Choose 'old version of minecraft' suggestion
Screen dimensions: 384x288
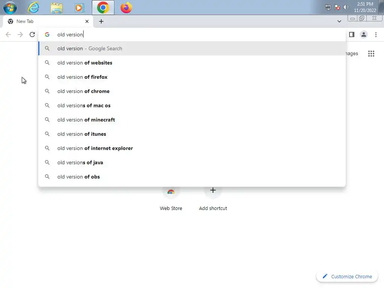192,120
